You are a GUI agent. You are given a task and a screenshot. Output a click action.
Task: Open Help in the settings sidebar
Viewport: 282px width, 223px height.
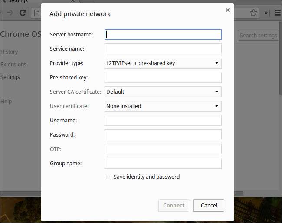point(6,102)
